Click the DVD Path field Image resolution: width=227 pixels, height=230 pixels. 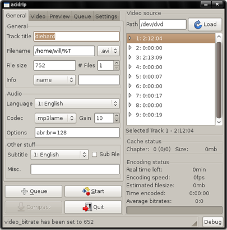163,24
